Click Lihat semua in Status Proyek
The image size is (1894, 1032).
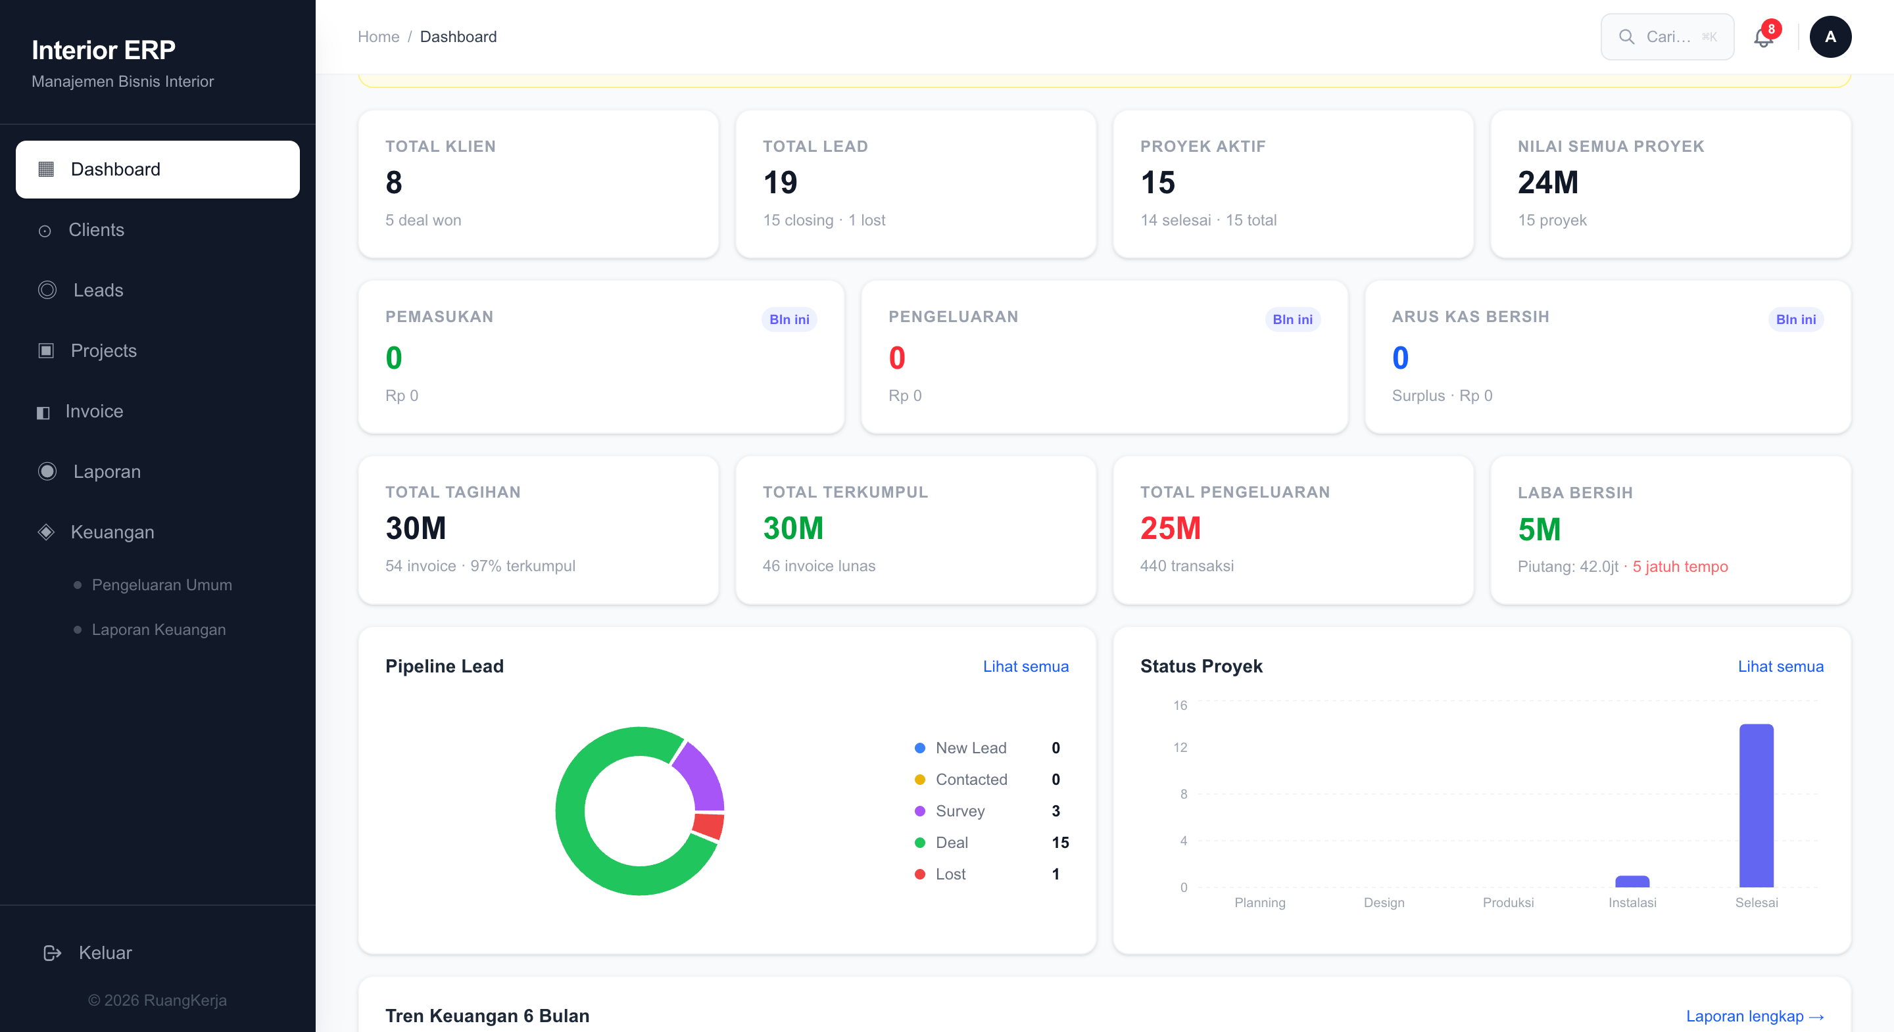click(1780, 666)
